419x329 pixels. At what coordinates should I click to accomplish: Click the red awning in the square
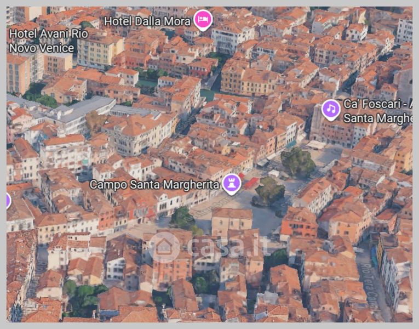[x=251, y=183]
